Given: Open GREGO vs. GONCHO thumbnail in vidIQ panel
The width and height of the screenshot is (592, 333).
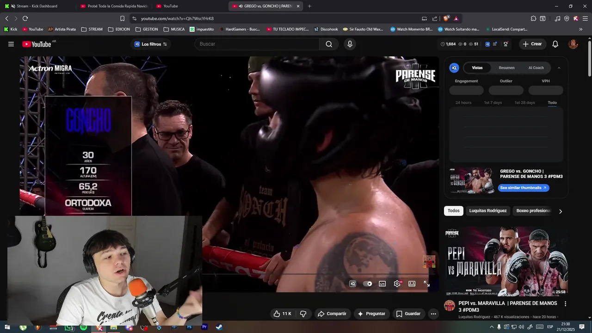Looking at the screenshot, I should (x=472, y=180).
